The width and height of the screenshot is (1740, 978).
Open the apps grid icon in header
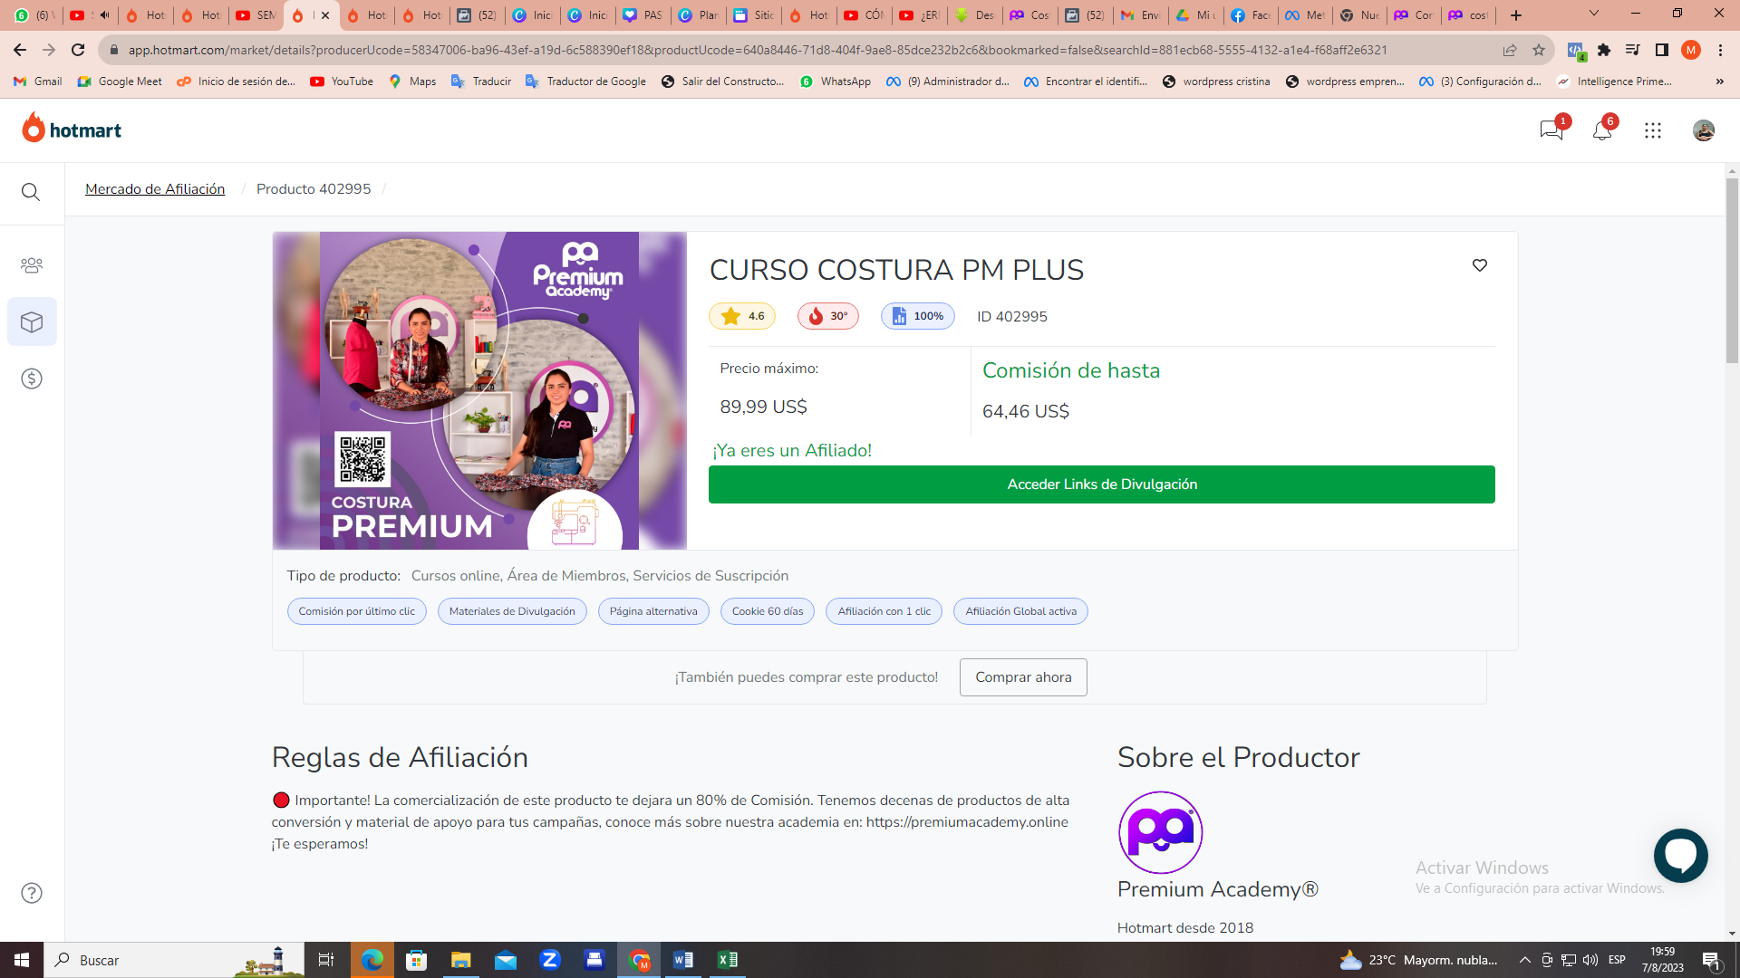tap(1653, 130)
